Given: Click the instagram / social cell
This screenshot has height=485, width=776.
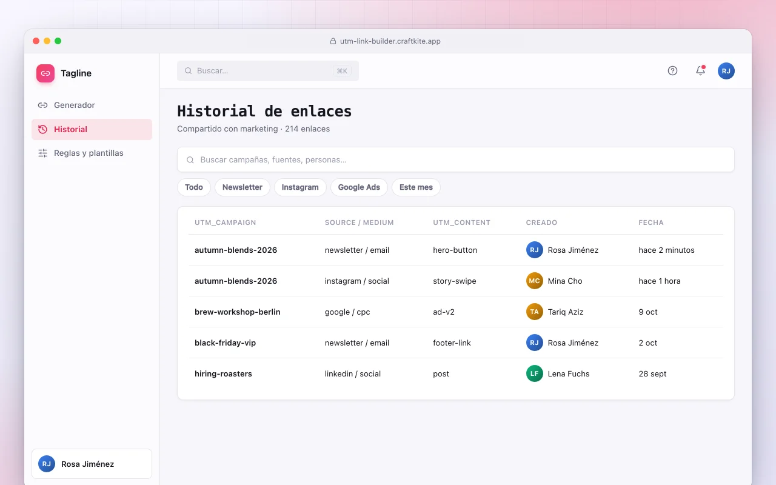Looking at the screenshot, I should [x=357, y=281].
